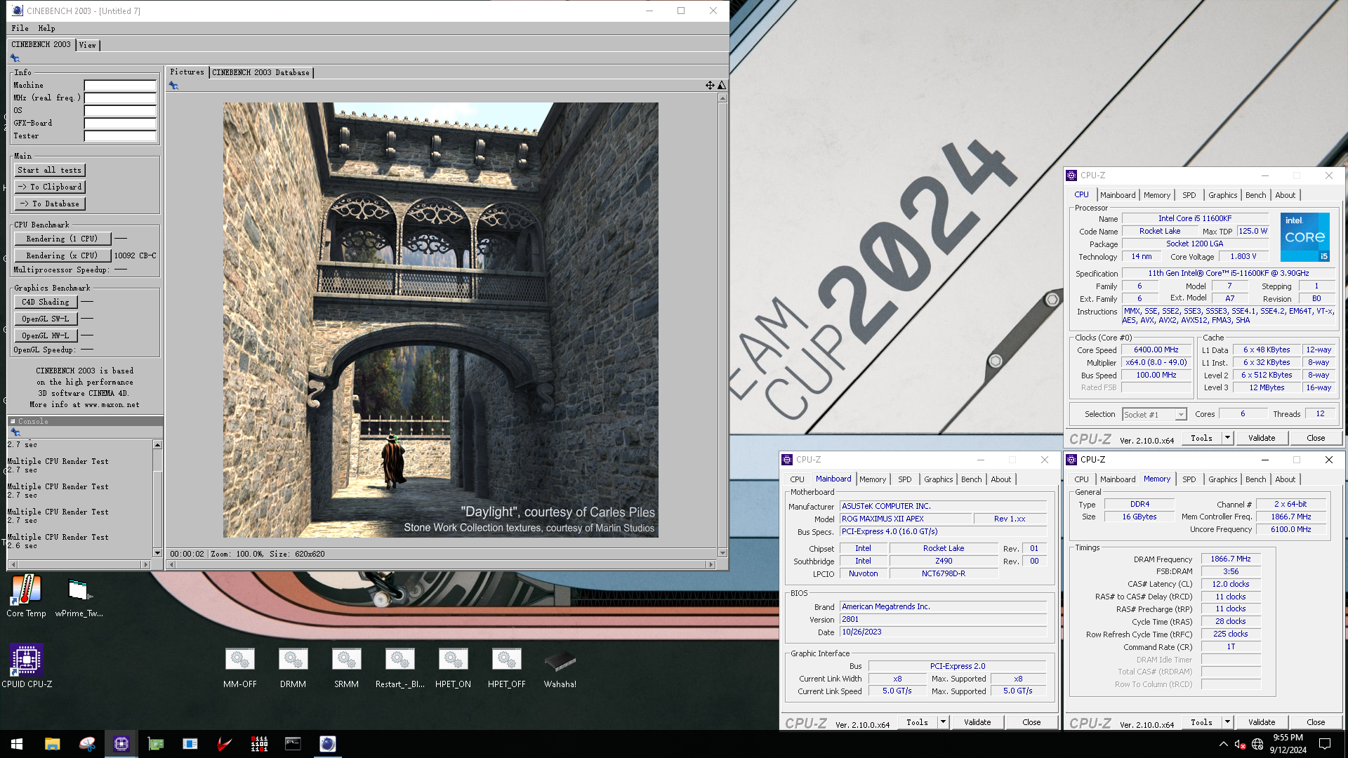
Task: Open CINEBENCH taskbar icon
Action: pyautogui.click(x=328, y=744)
